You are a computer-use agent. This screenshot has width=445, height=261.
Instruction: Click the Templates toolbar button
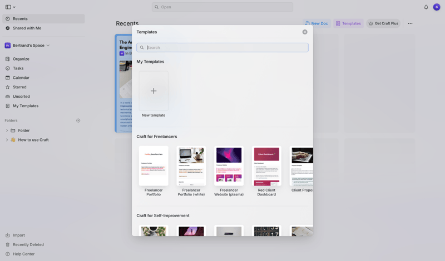pos(348,23)
